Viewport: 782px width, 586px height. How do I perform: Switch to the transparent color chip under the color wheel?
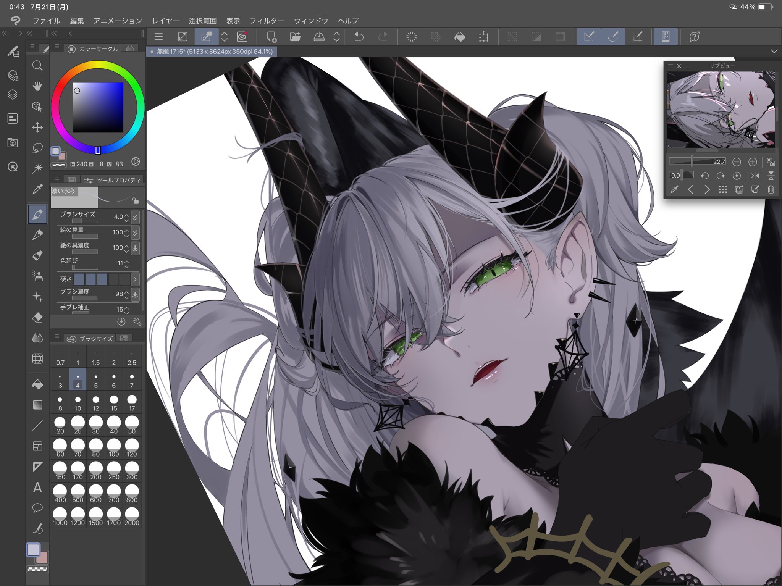tap(58, 165)
